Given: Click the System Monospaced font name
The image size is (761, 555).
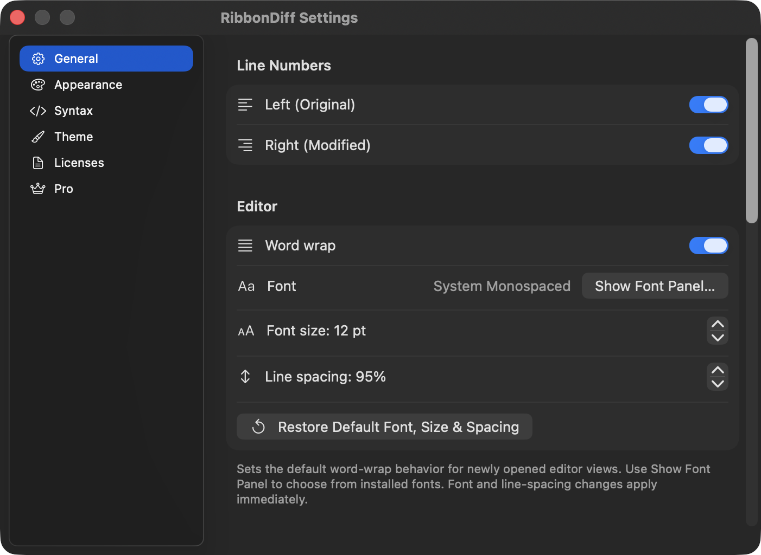Looking at the screenshot, I should tap(502, 286).
